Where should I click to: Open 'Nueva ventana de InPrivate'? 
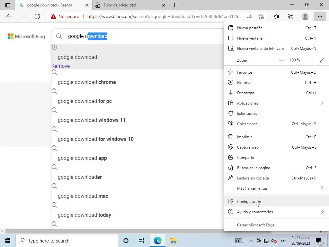click(x=276, y=49)
